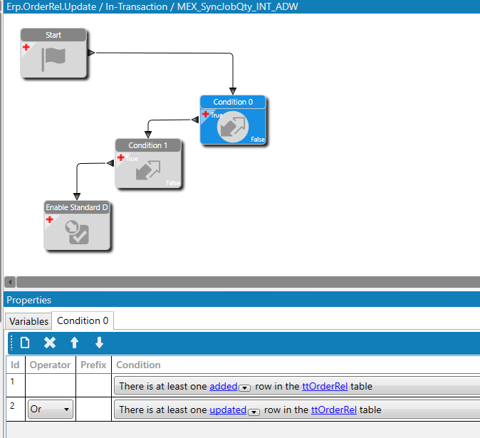Click Condition 1 True output connector
This screenshot has height=438, width=480.
click(110, 163)
